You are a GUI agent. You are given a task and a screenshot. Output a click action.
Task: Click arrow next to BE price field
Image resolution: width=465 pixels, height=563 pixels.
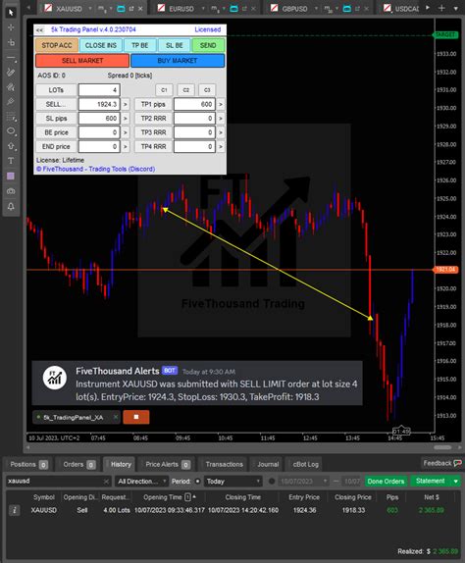(125, 132)
